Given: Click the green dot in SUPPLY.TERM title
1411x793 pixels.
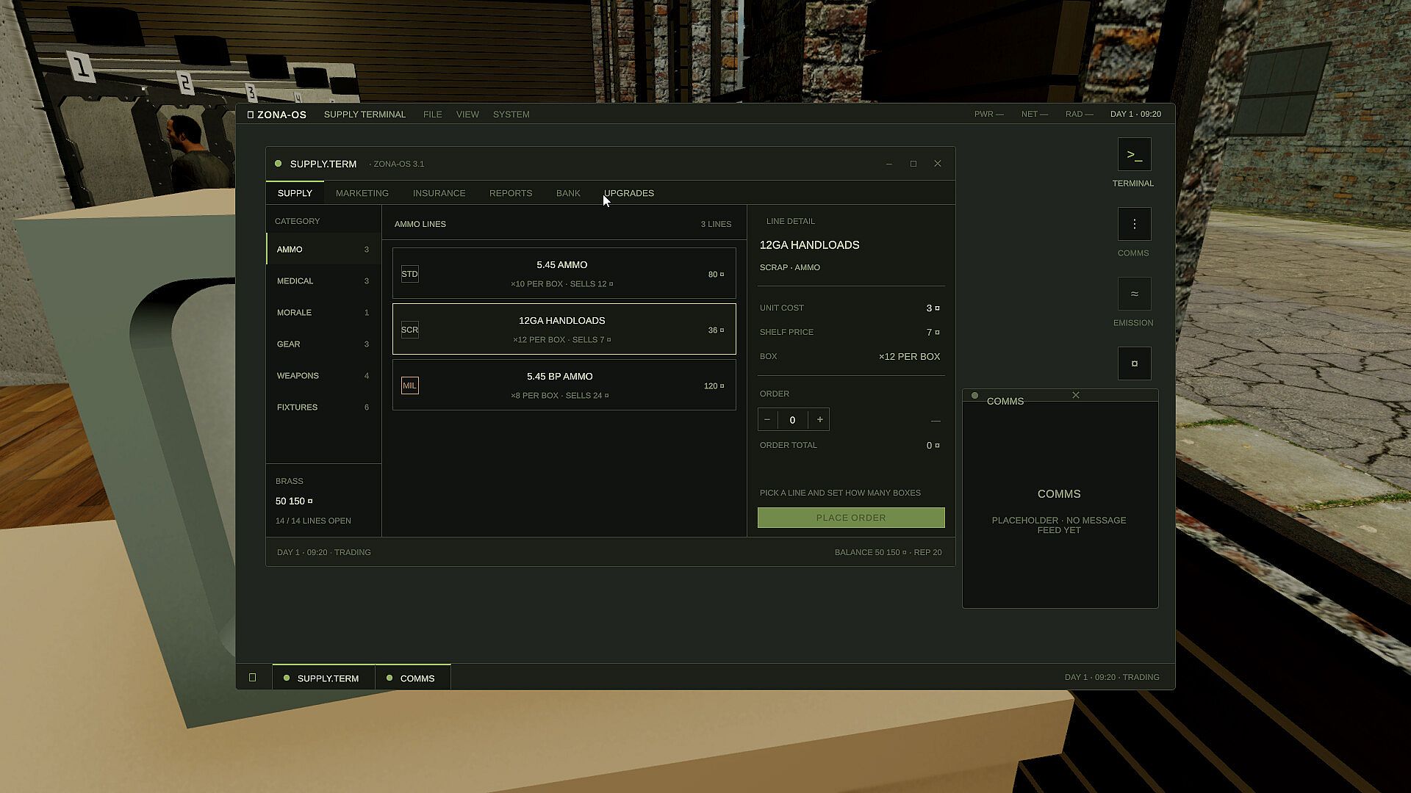Looking at the screenshot, I should click(278, 164).
